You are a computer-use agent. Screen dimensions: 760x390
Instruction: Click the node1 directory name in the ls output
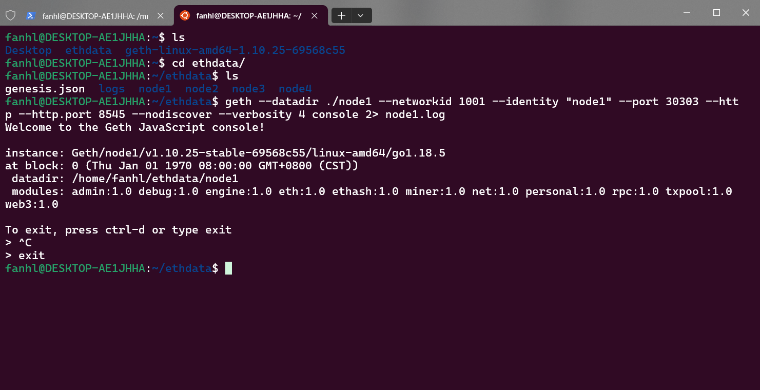tap(155, 89)
